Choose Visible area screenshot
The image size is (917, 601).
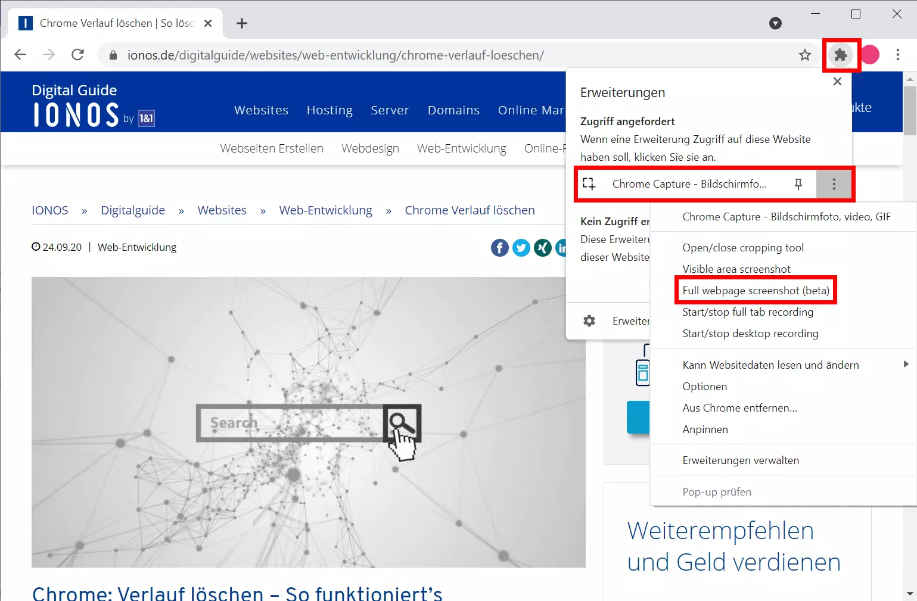coord(736,269)
